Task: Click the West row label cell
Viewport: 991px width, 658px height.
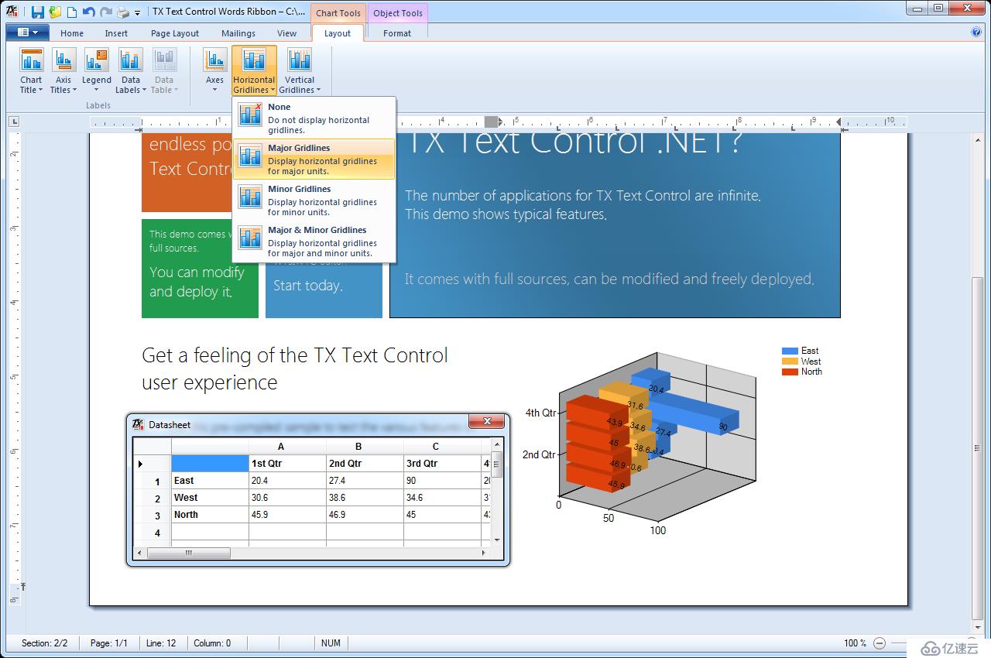Action: tap(210, 498)
